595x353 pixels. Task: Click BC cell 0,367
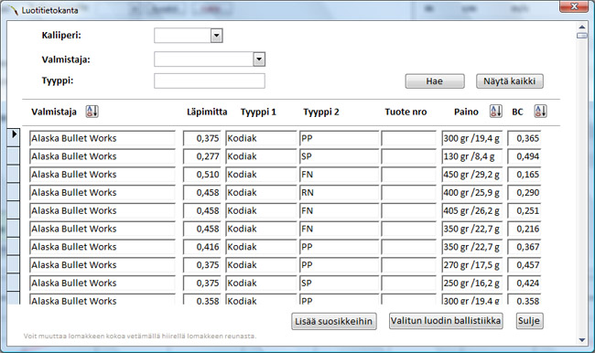click(x=524, y=247)
